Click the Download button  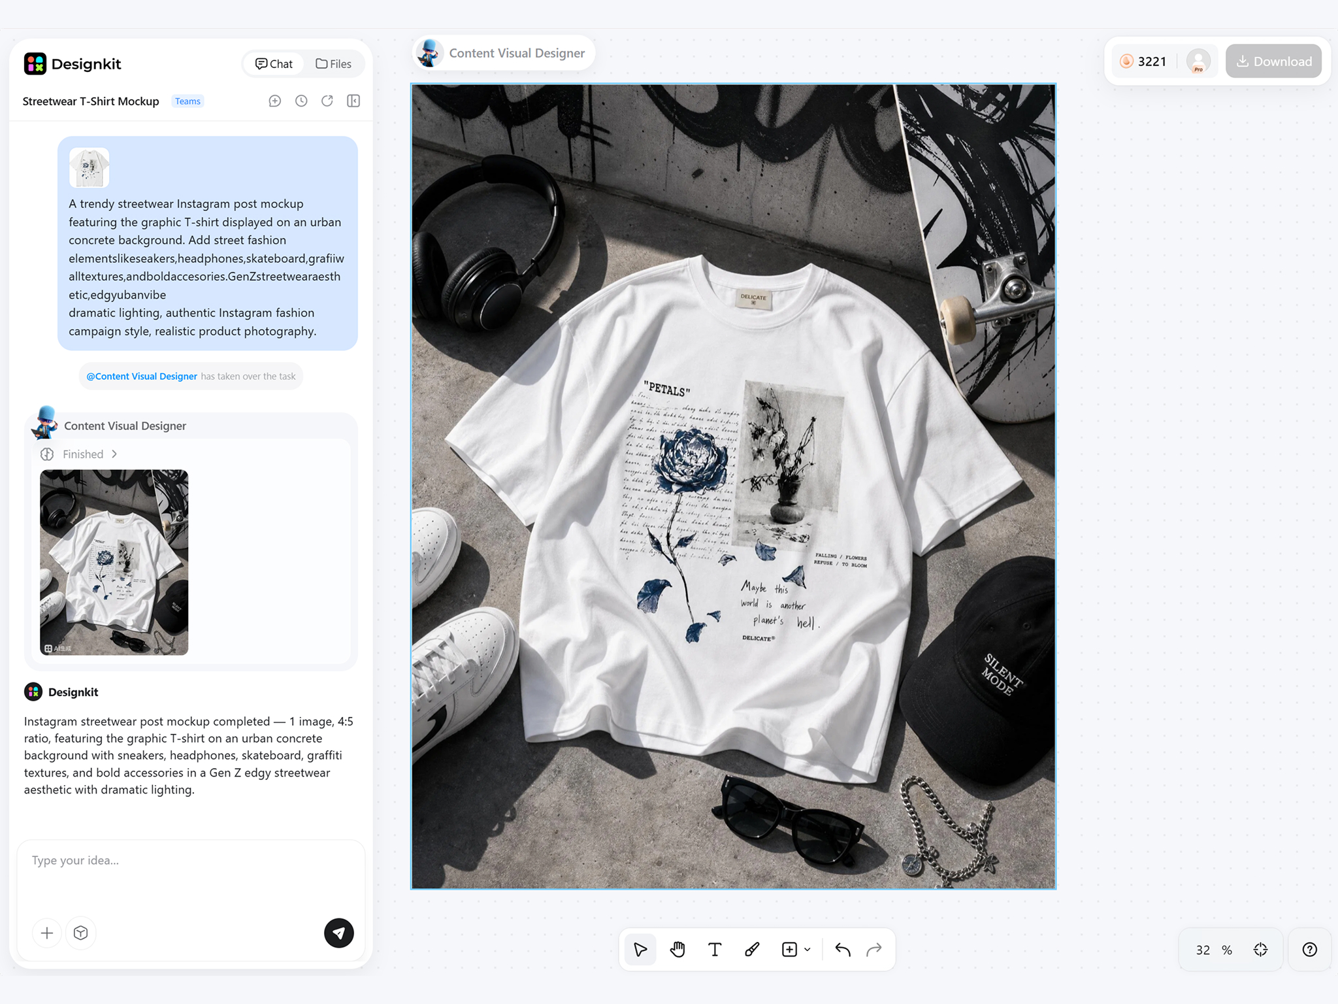[x=1273, y=61]
